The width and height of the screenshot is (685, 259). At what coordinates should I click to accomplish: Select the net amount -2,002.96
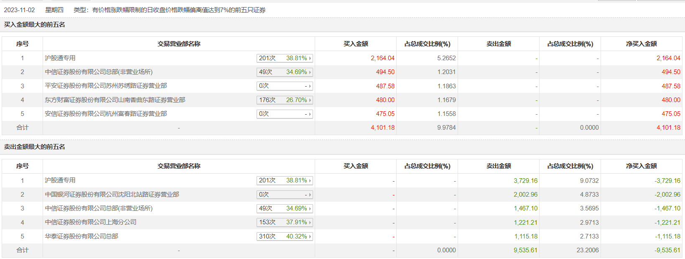point(667,195)
